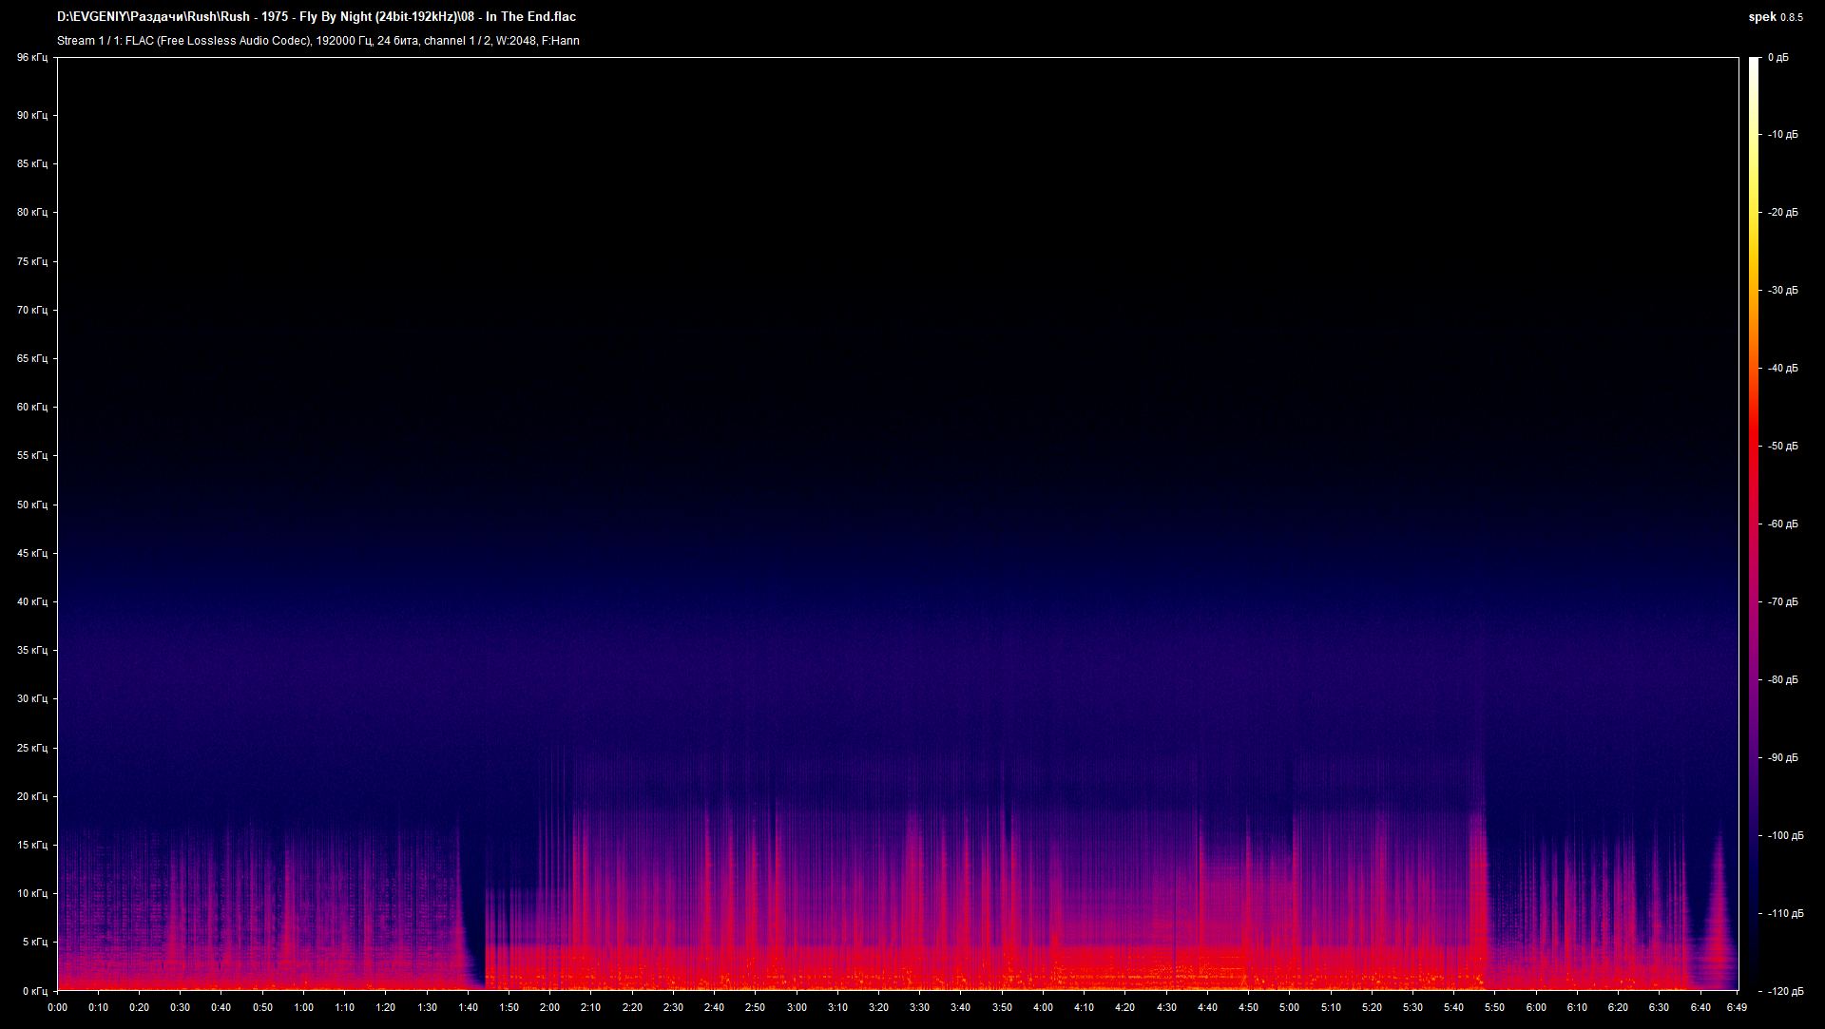Click the 5:50 time axis label
The image size is (1825, 1029).
pyautogui.click(x=1495, y=1007)
